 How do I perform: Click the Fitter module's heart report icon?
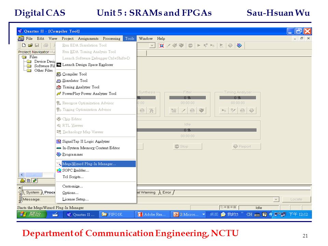click(202, 110)
